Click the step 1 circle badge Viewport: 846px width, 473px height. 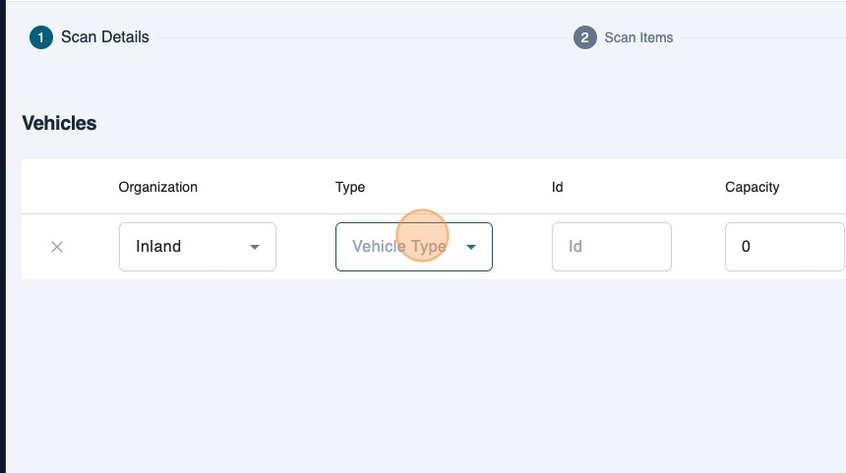coord(41,38)
